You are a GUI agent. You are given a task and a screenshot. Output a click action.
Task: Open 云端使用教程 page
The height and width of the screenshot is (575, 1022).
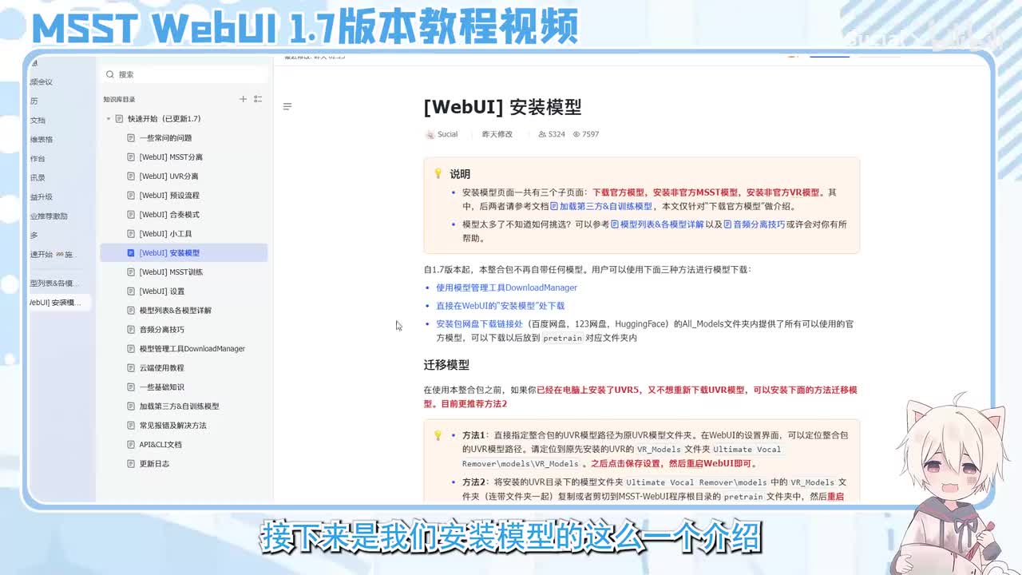click(161, 368)
